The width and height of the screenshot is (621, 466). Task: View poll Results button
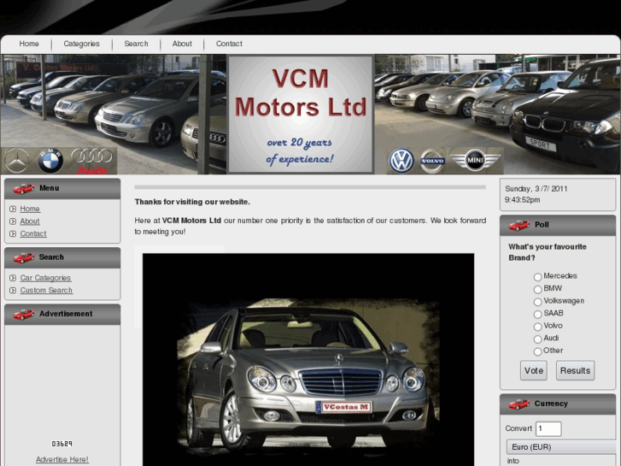(x=575, y=370)
